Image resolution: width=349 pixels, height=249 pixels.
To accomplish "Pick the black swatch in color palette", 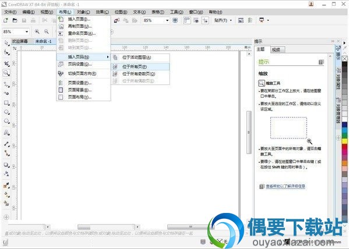I will 344,64.
